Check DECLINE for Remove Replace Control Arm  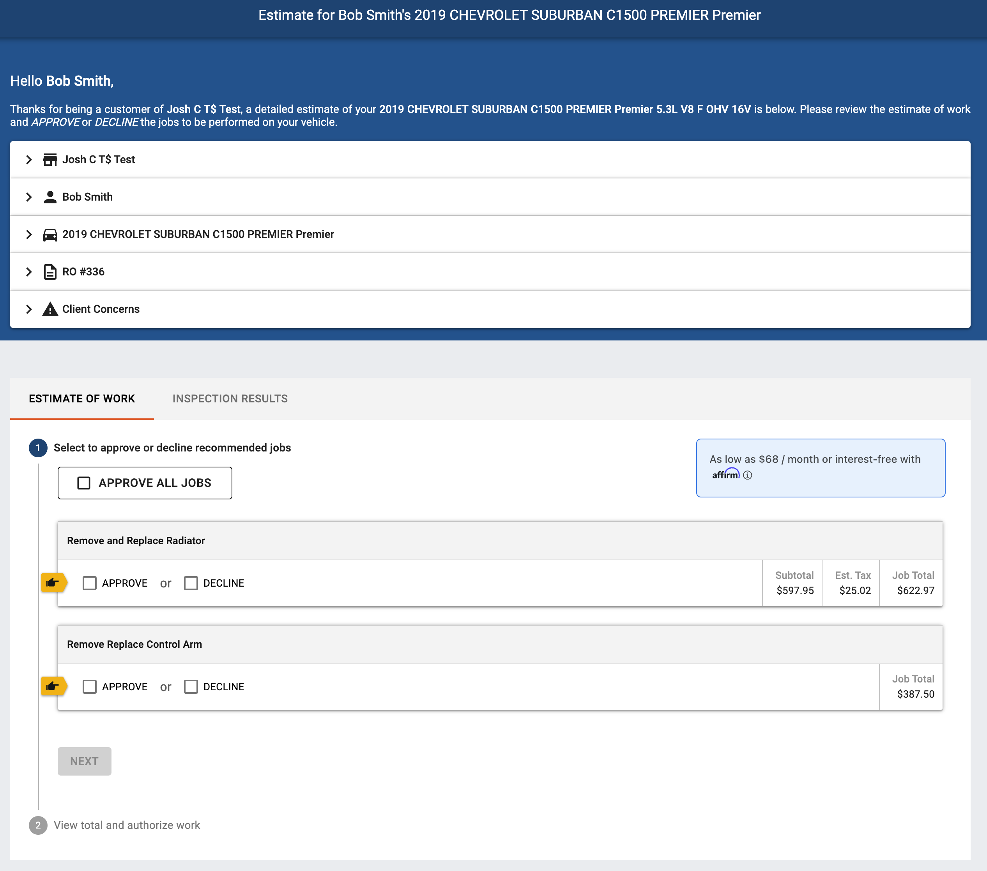click(x=191, y=687)
